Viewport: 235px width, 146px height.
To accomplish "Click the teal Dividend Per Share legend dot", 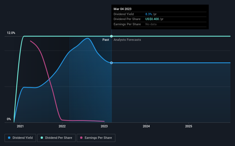I will (42, 138).
